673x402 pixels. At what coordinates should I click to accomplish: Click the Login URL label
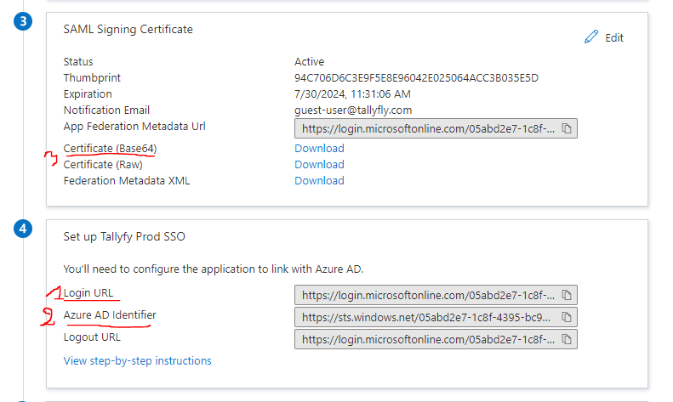(x=88, y=292)
